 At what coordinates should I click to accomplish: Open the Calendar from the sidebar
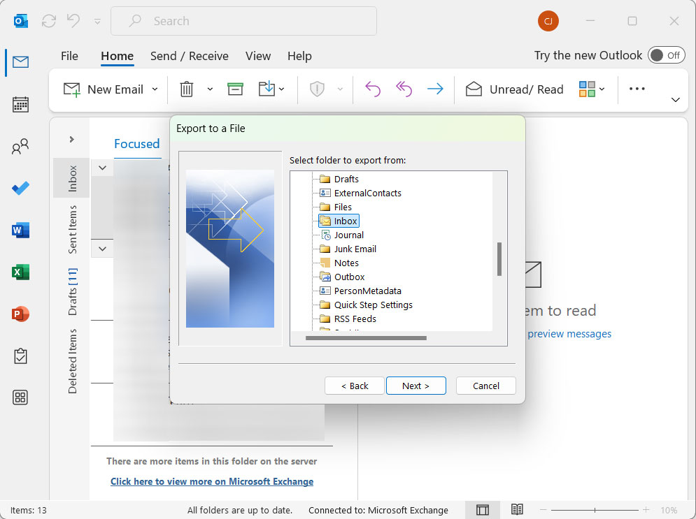click(x=21, y=104)
